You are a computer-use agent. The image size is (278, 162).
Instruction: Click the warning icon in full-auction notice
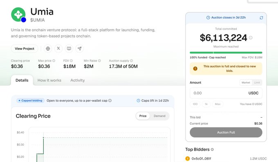195,68
